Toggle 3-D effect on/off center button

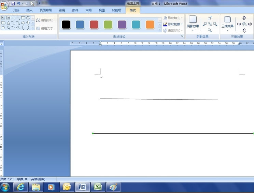pos(244,24)
